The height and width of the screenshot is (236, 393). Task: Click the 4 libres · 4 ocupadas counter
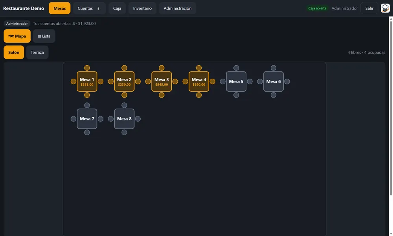[x=366, y=52]
